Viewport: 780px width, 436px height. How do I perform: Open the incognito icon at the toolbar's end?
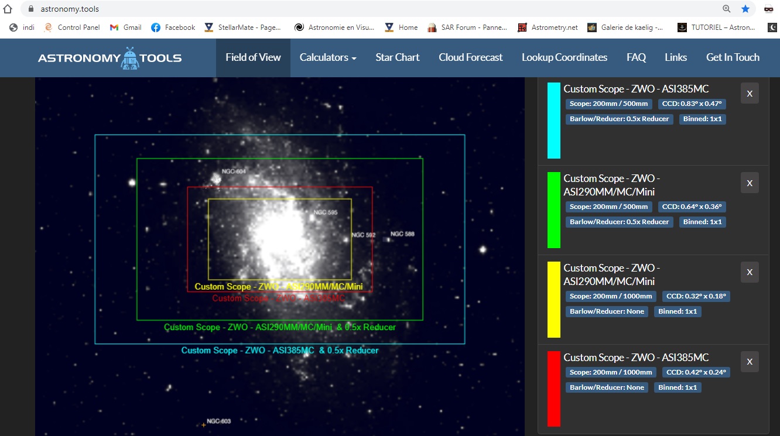tap(769, 9)
